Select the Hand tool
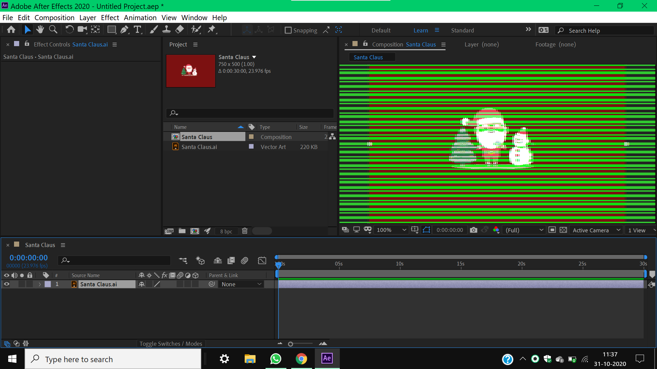 40,30
